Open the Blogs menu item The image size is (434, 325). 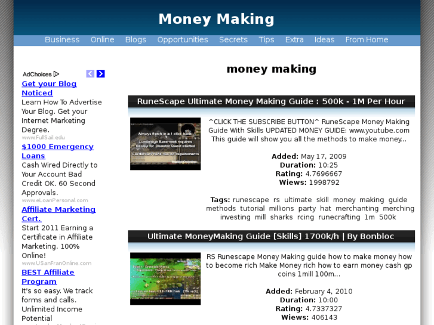point(136,40)
